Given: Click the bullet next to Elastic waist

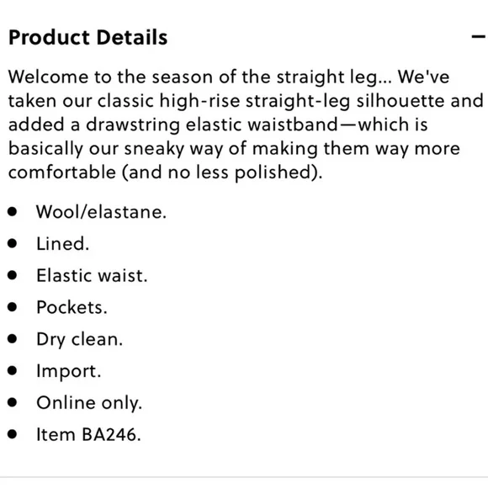Looking at the screenshot, I should pyautogui.click(x=13, y=275).
